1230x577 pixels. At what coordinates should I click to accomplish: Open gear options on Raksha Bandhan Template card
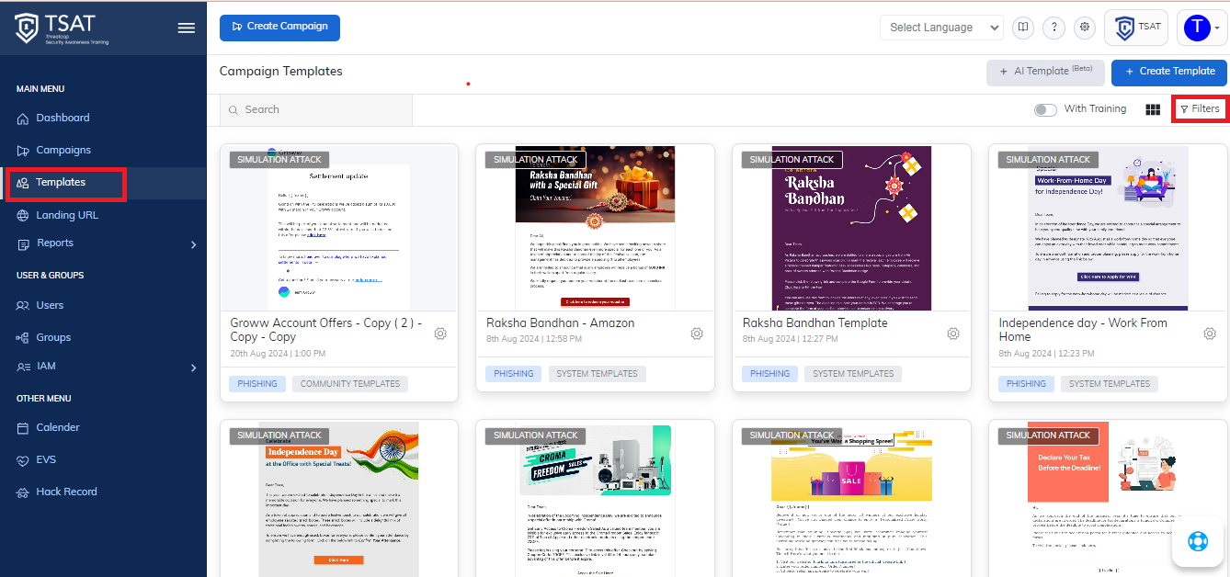(953, 334)
